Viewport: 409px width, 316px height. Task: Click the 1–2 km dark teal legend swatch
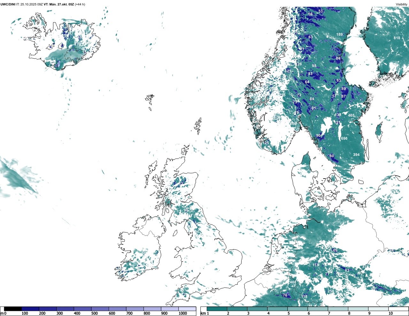[x=217, y=309]
